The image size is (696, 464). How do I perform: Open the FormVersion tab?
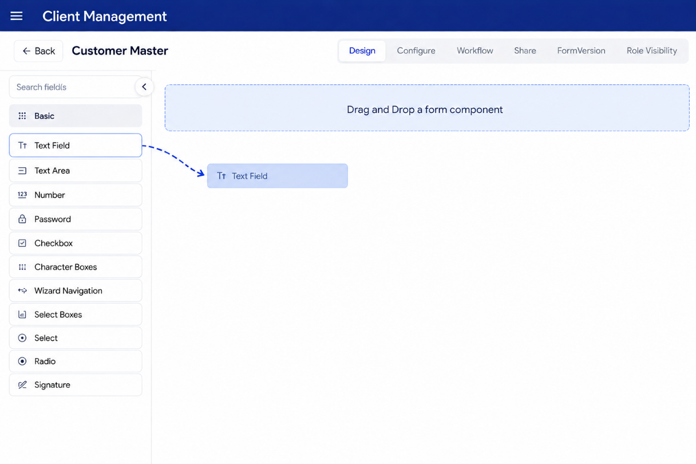pos(581,50)
